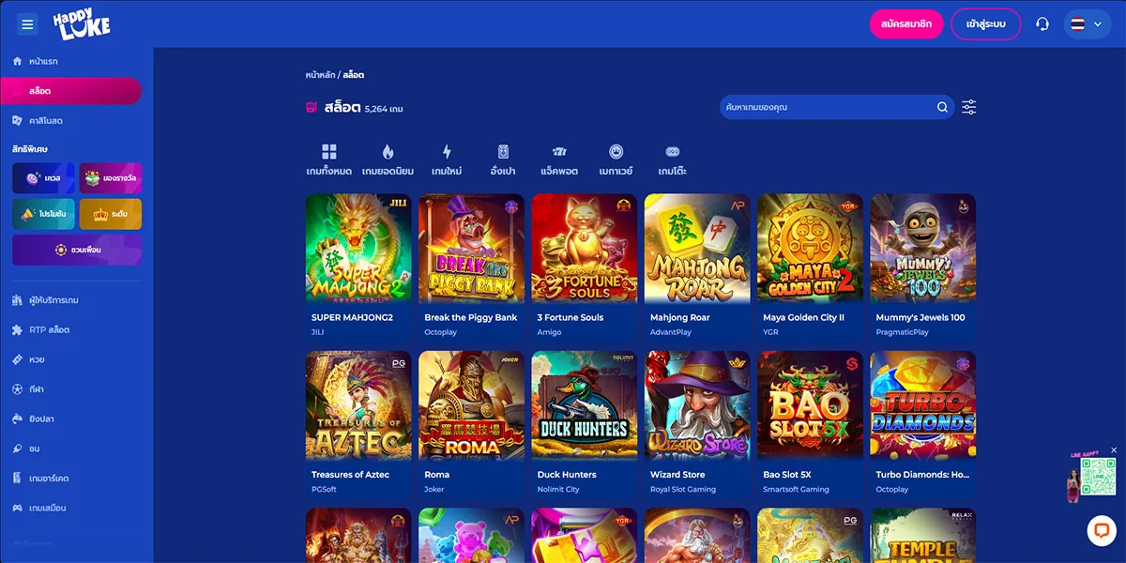Image resolution: width=1126 pixels, height=563 pixels.
Task: Open the hamburger menu button
Action: coord(27,24)
